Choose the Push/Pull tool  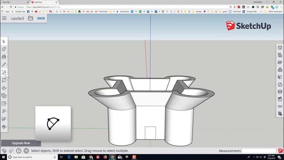[4, 88]
